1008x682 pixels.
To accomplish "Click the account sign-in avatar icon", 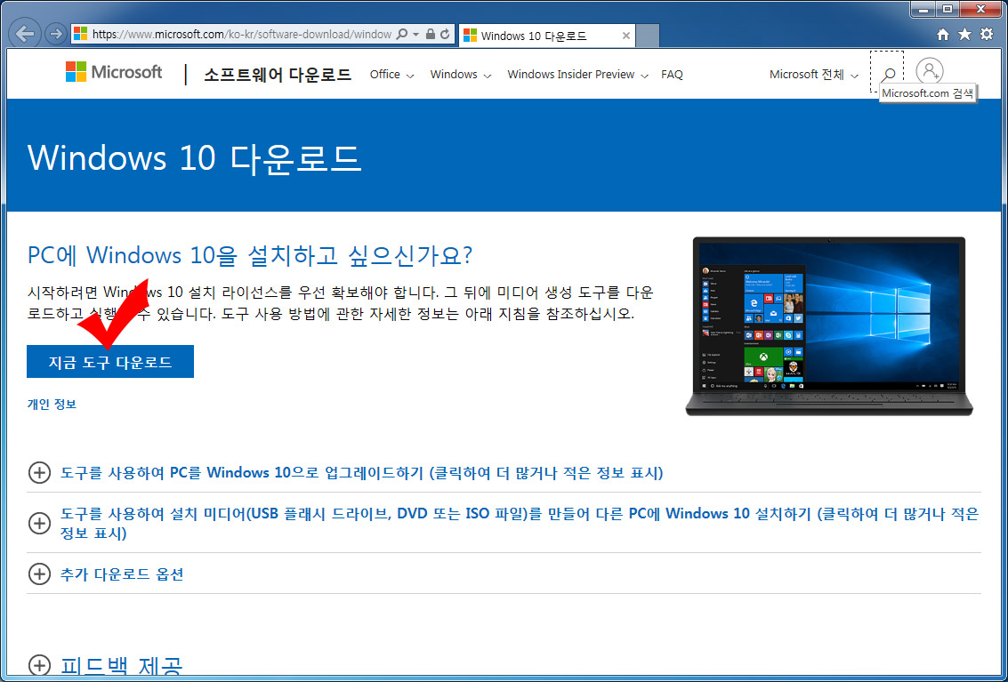I will [930, 71].
